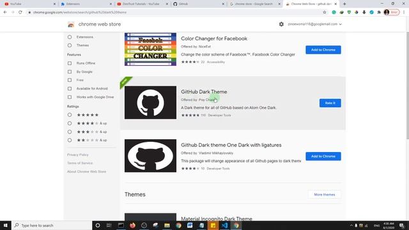Close the Chrome Web Store tab

[x=336, y=4]
